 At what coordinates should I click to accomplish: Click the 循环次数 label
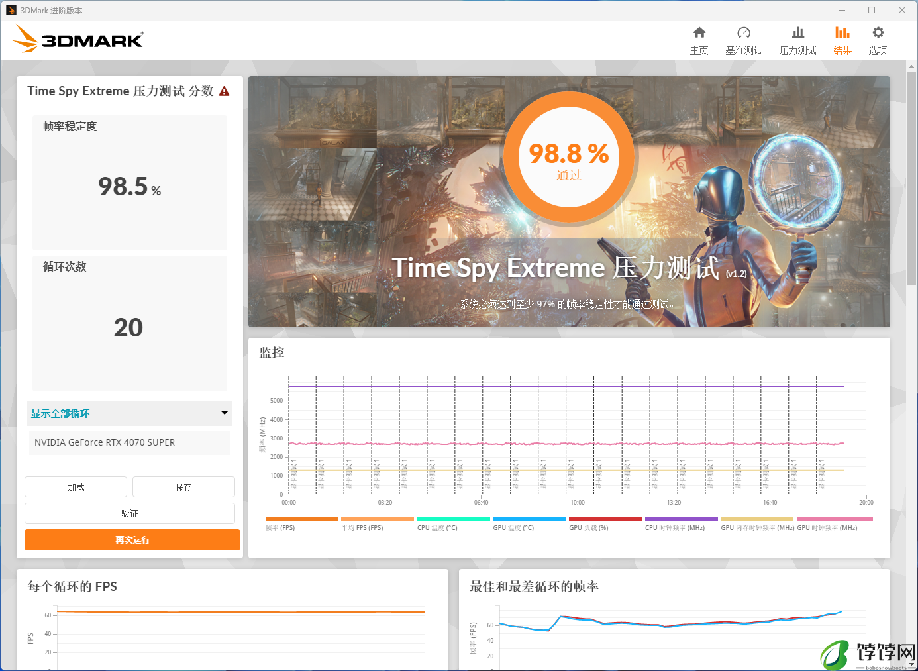(64, 266)
